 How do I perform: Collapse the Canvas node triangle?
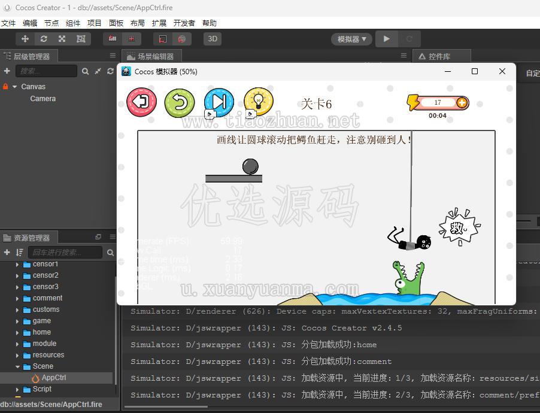[x=15, y=87]
